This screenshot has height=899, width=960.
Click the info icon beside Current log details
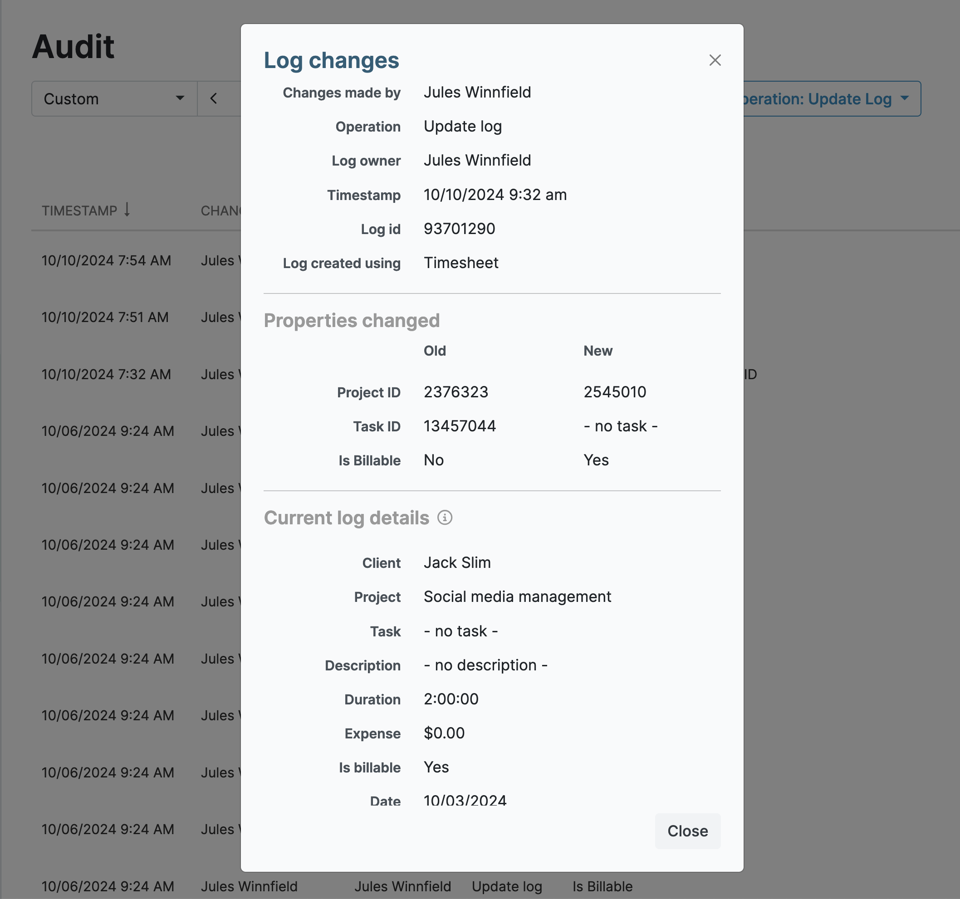click(444, 518)
